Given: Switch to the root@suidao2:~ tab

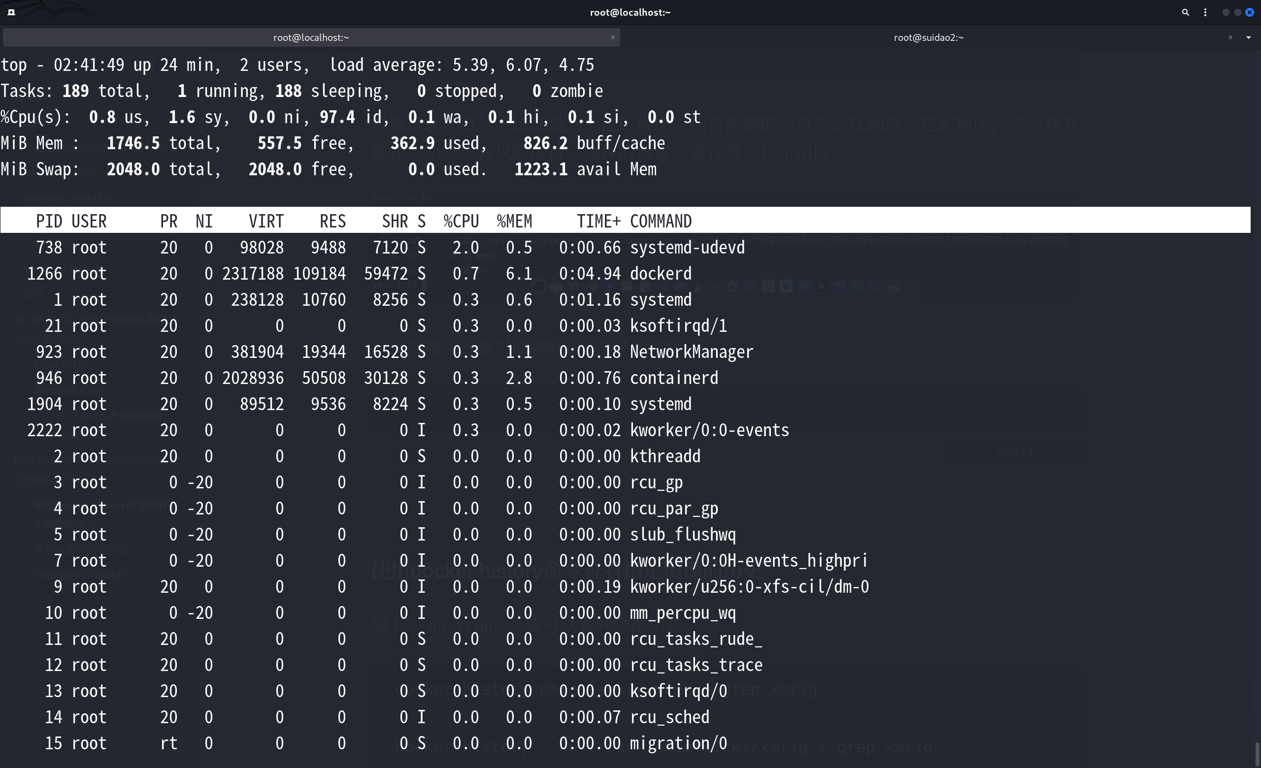Looking at the screenshot, I should click(929, 37).
